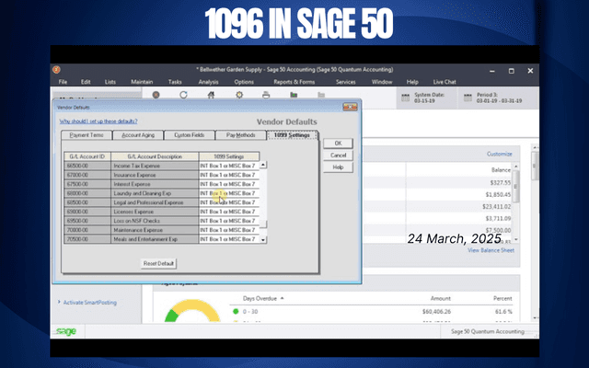The width and height of the screenshot is (589, 368).
Task: Select account ID cell 67000-00
Action: [x=87, y=175]
